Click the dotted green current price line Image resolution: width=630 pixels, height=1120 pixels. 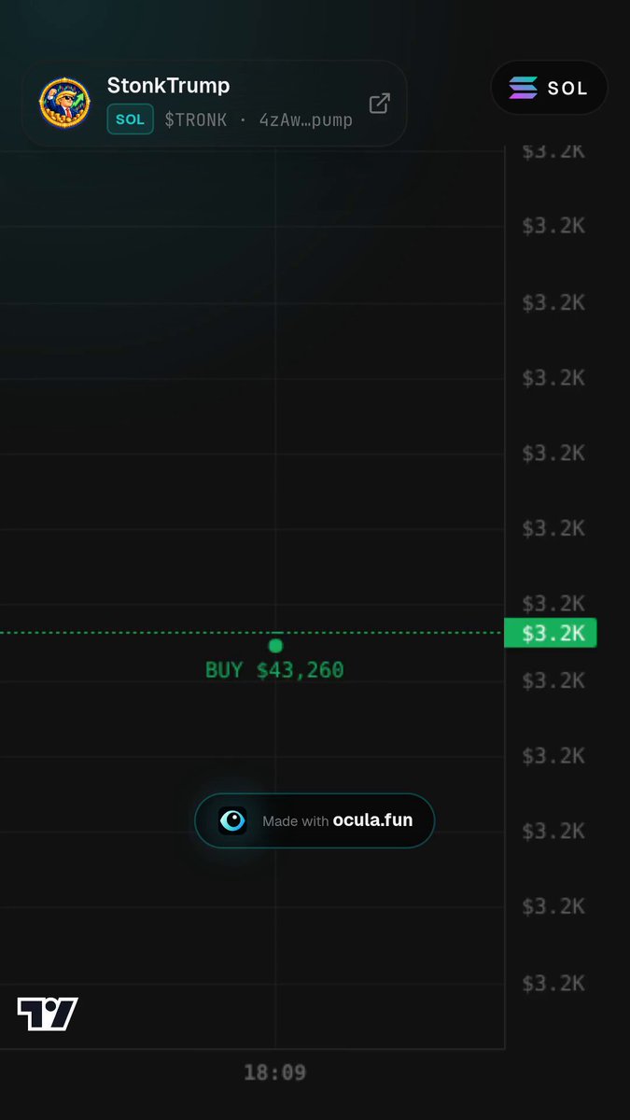(252, 633)
